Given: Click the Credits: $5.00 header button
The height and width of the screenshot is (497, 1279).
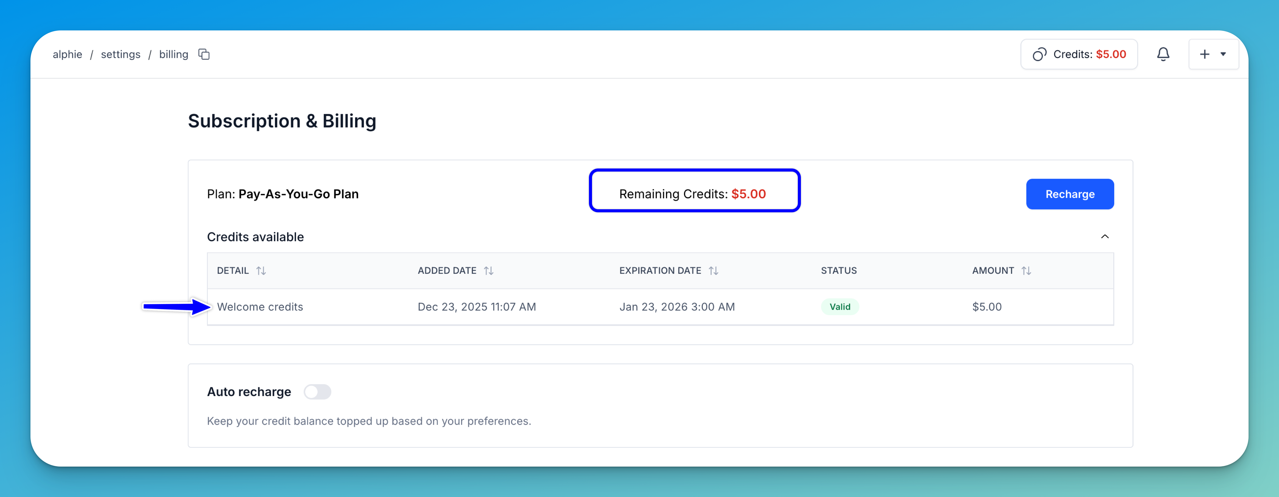Looking at the screenshot, I should click(x=1080, y=54).
